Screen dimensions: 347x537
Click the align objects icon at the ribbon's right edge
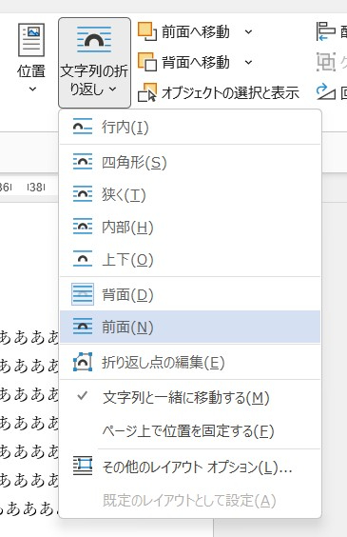[x=326, y=31]
